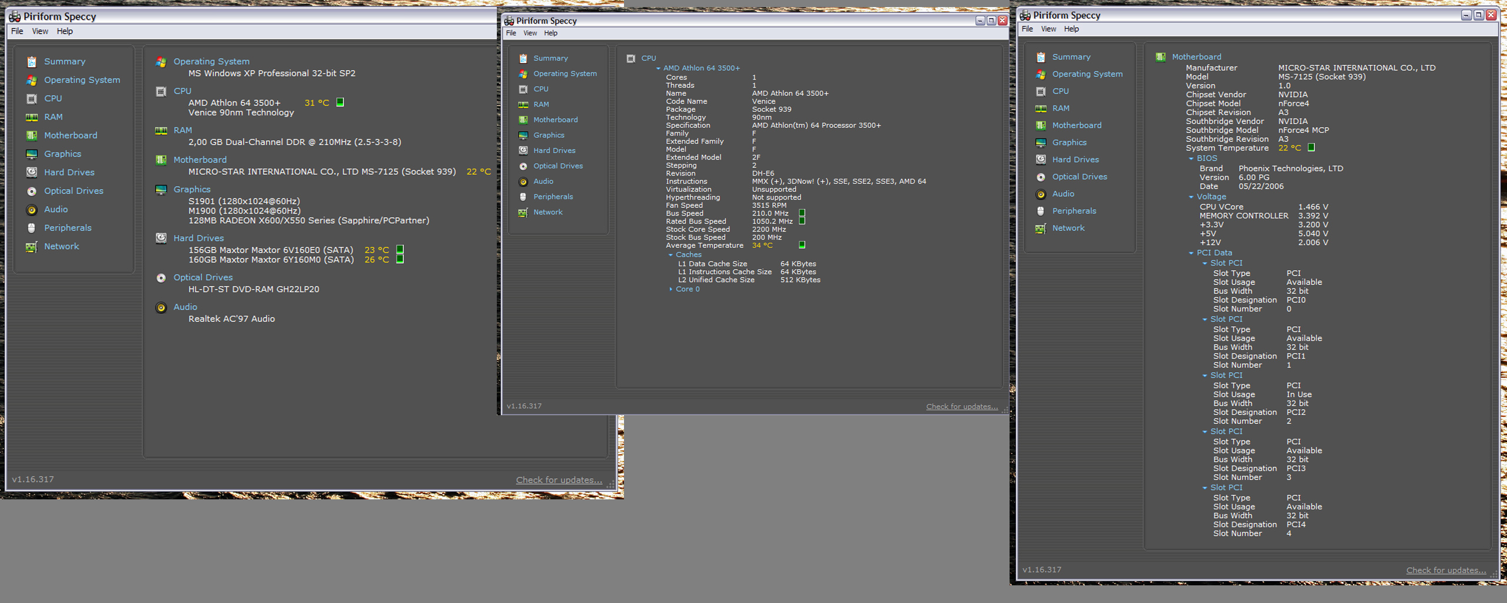Screen dimensions: 1507x603
Task: Open Help menu in right Speccy window
Action: pos(1071,29)
